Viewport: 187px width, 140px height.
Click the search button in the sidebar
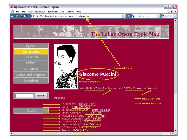[41, 96]
